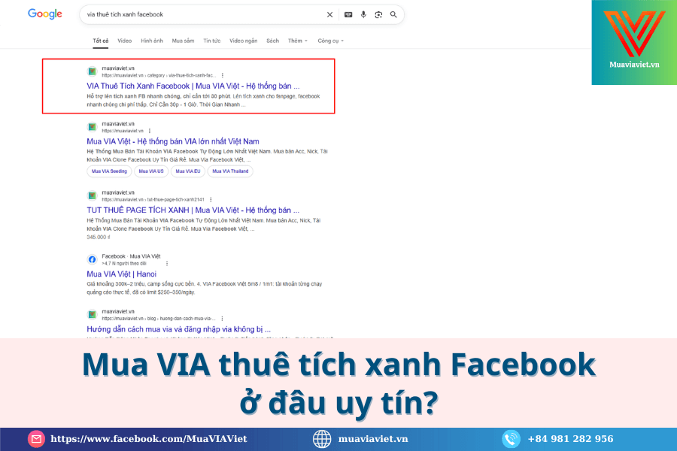This screenshot has width=677, height=451.
Task: Click the 'Mua VIA Thailand' sitelink chip
Action: 230,171
